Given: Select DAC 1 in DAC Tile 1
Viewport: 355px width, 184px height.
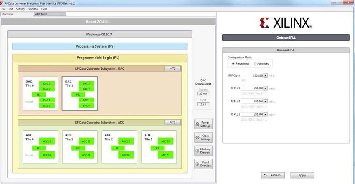Looking at the screenshot, I should point(86,100).
